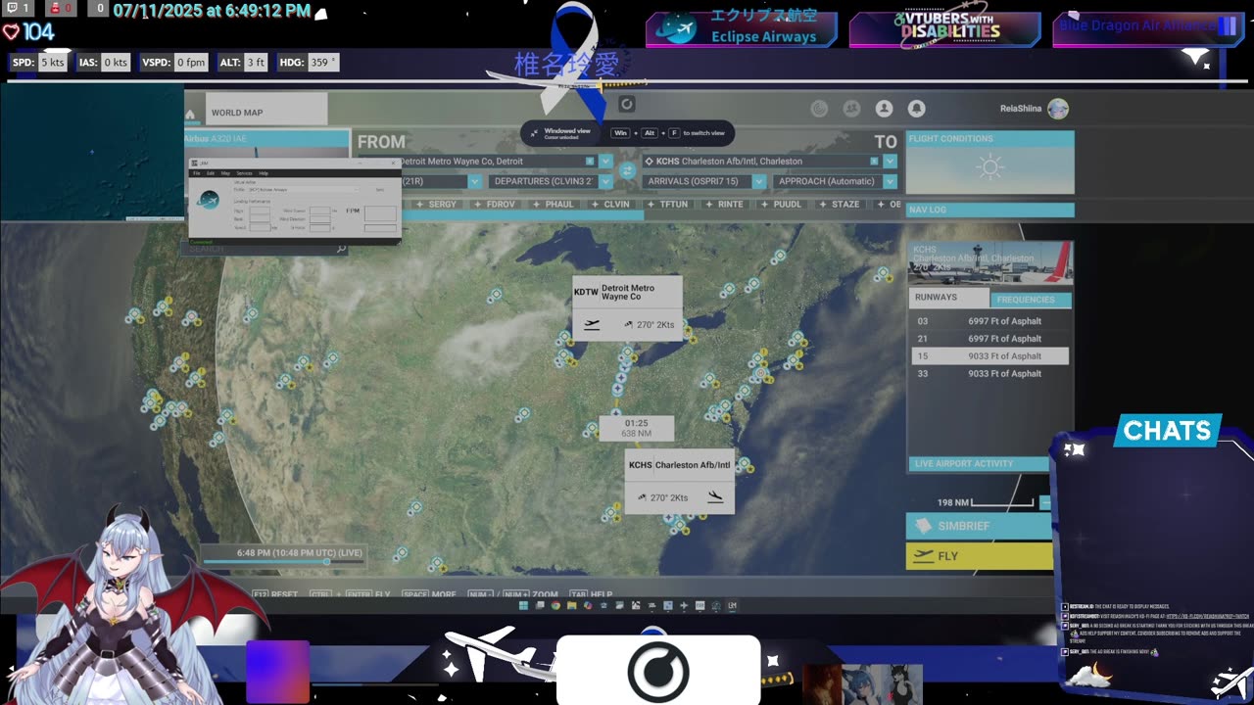Click the Eclipse Airways banner
Viewport: 1254px width, 705px height.
(742, 28)
